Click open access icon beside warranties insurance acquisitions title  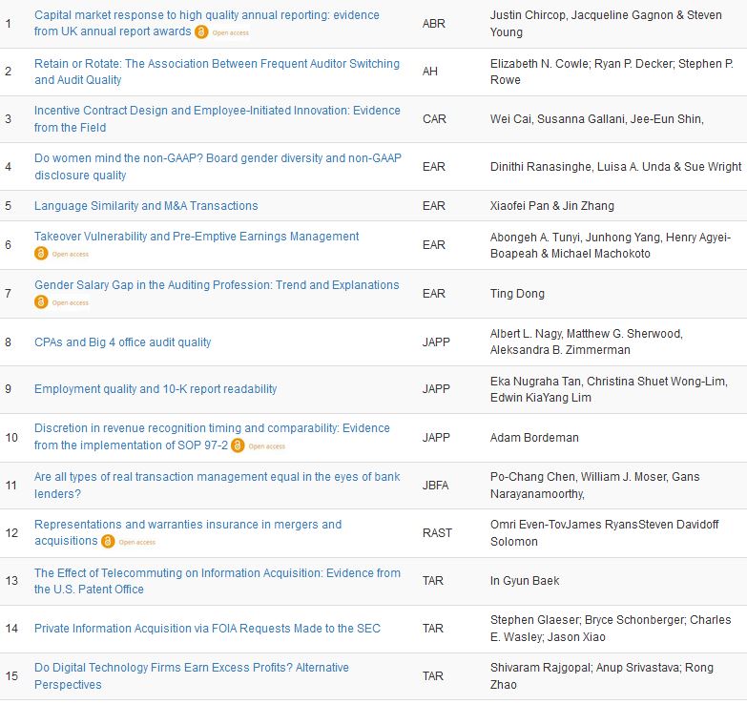(x=108, y=541)
